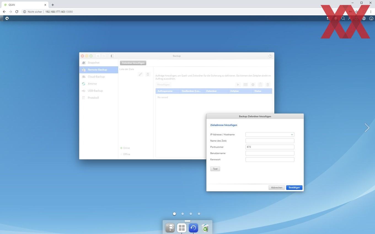Click the delete trash icon in the job toolbar
This screenshot has width=375, height=234.
pyautogui.click(x=268, y=85)
